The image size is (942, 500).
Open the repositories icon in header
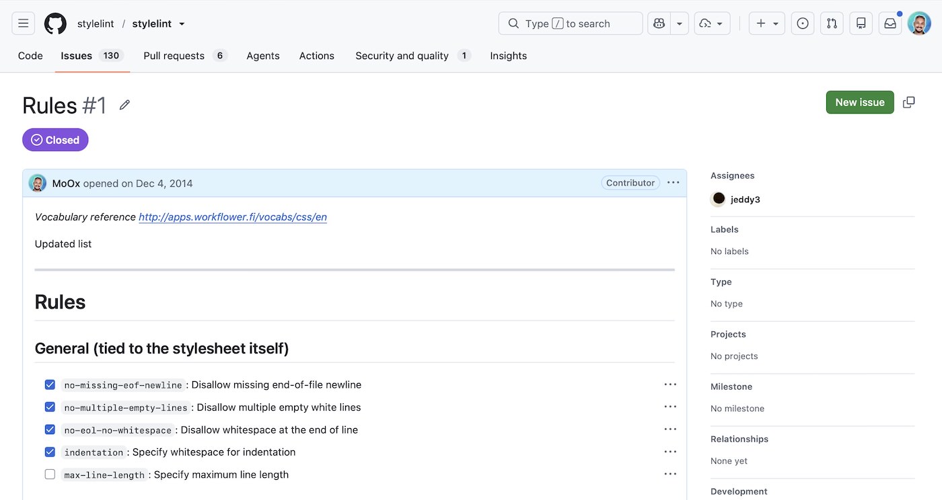(x=861, y=24)
